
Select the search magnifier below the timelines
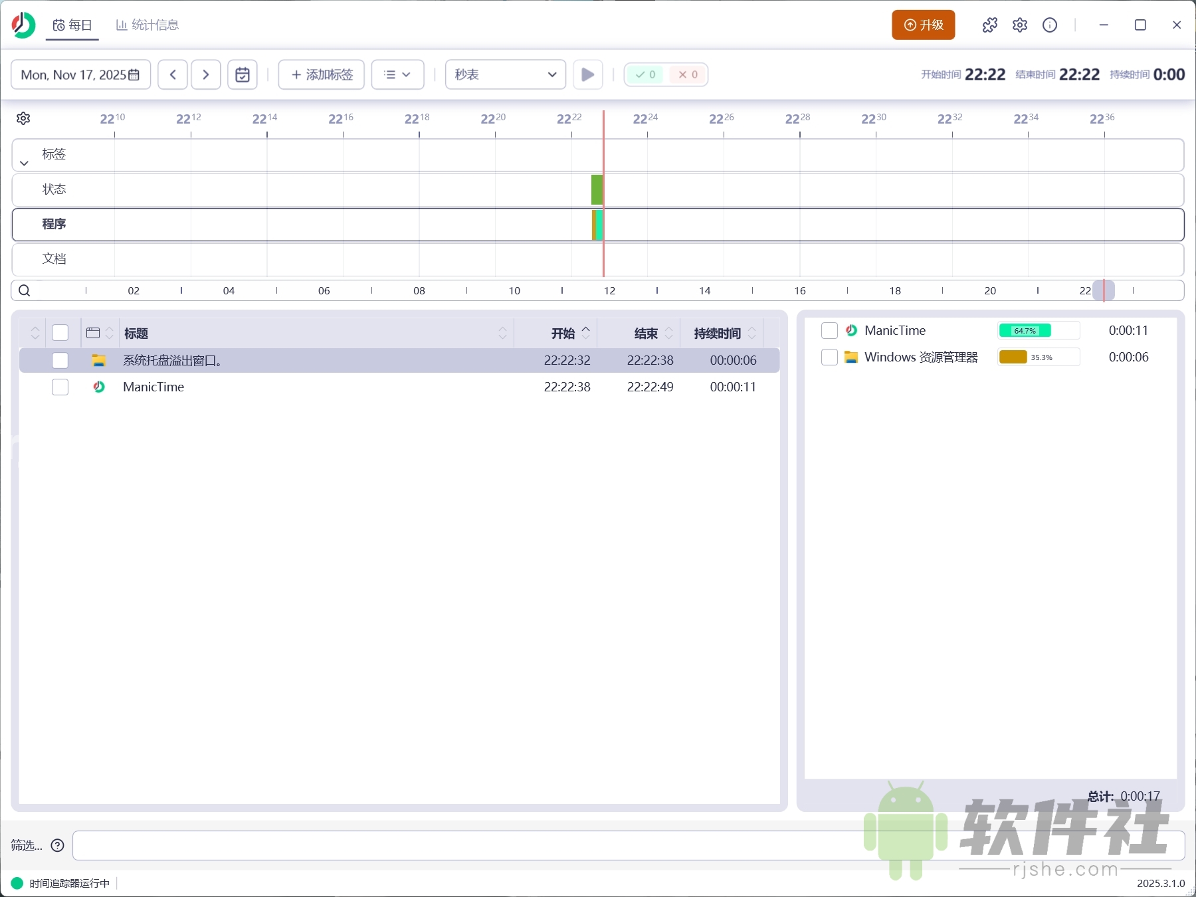[25, 290]
